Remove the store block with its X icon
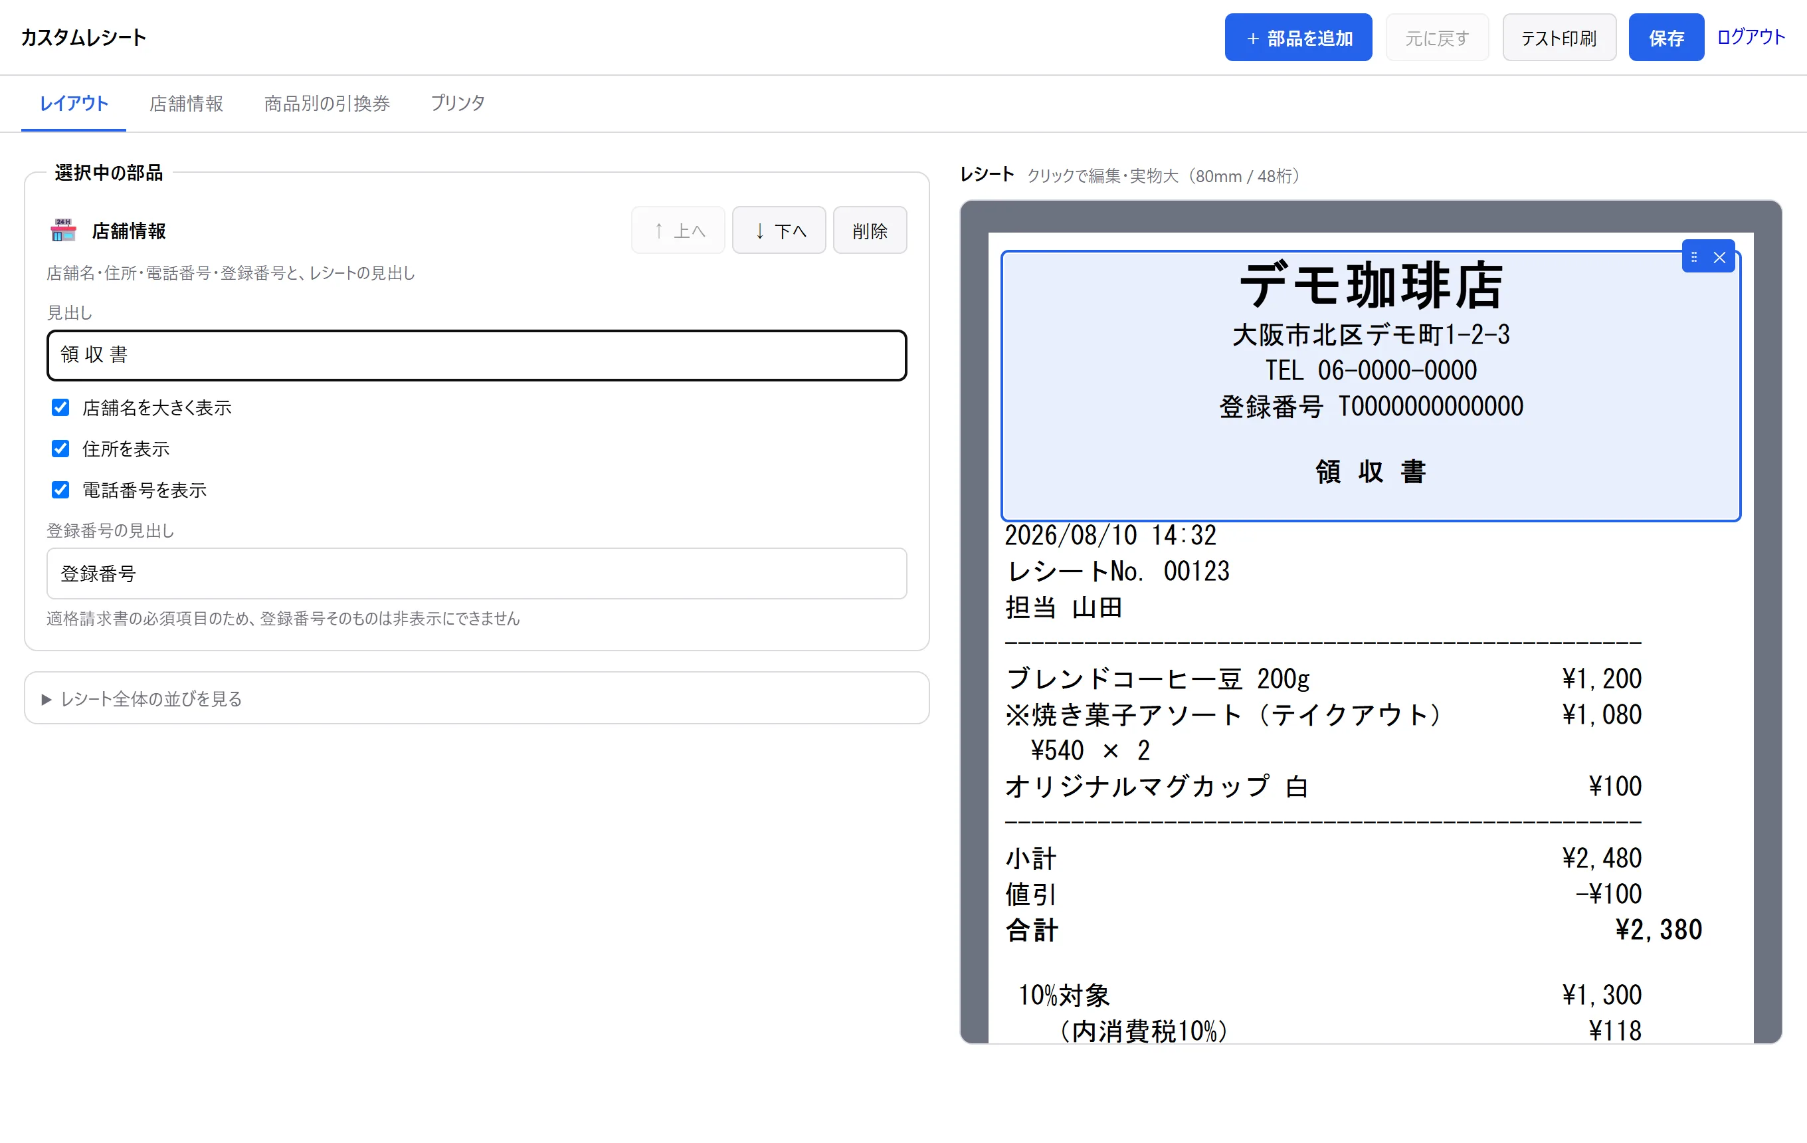The image size is (1807, 1143). [x=1719, y=257]
